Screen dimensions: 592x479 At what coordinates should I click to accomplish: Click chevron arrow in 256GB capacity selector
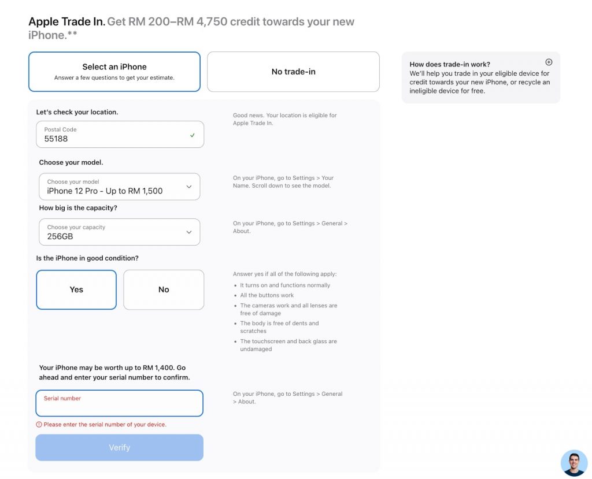tap(189, 232)
